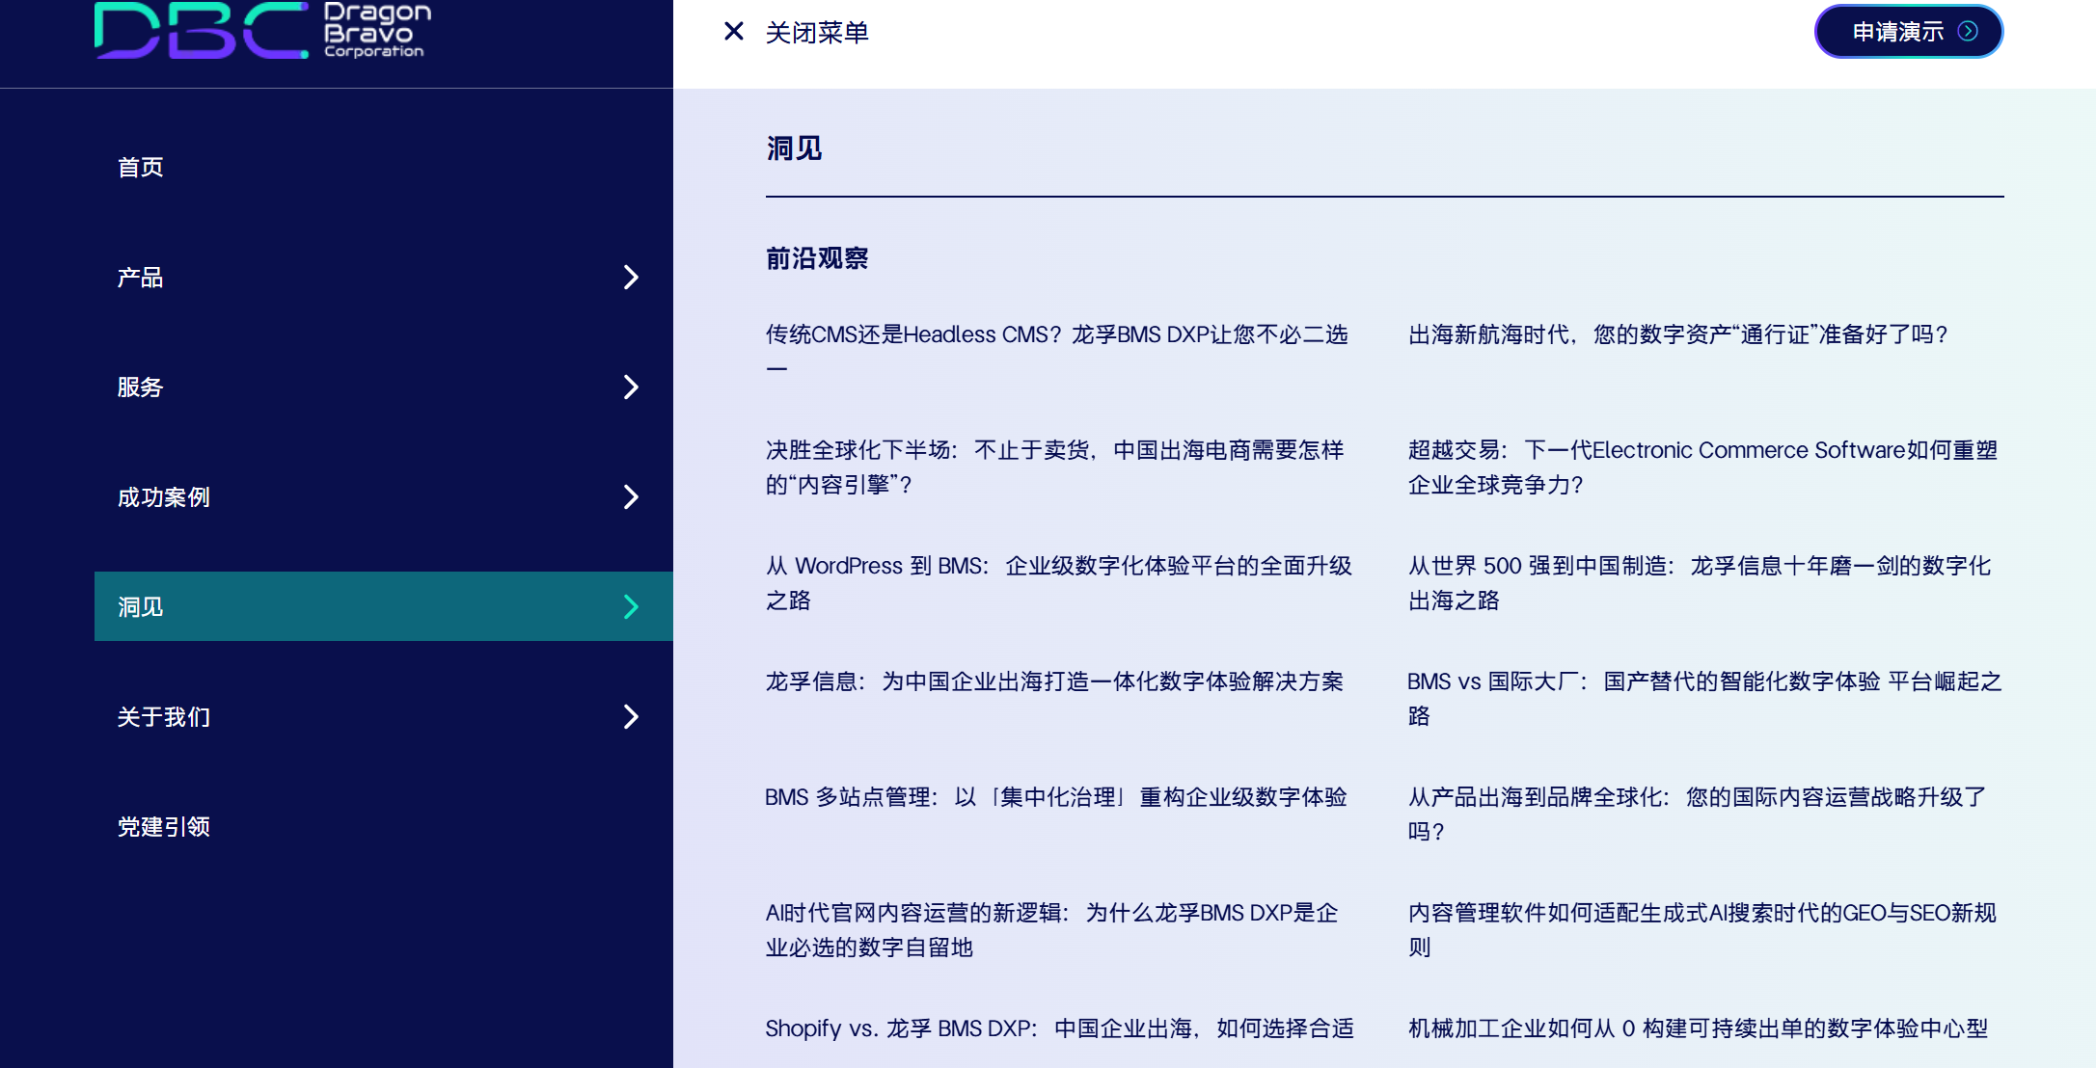Open article 决胜全球化下半场 内容引擎
The image size is (2096, 1068).
coord(1055,467)
